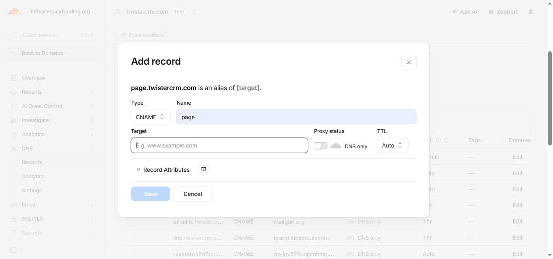This screenshot has width=553, height=259.
Task: Click the star icon beside twistercrm.com
Action: coord(118,12)
